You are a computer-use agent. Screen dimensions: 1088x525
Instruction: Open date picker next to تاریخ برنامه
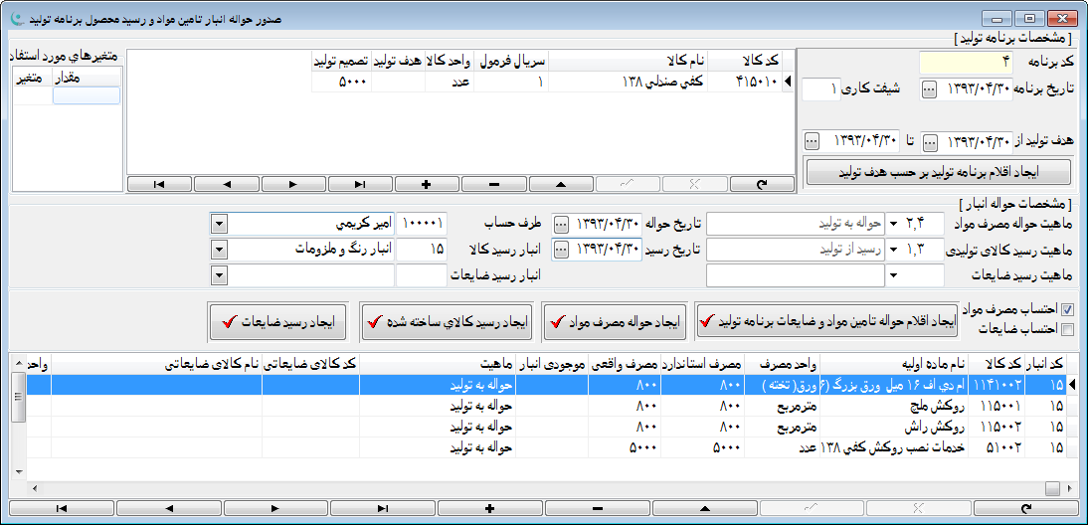pos(929,88)
